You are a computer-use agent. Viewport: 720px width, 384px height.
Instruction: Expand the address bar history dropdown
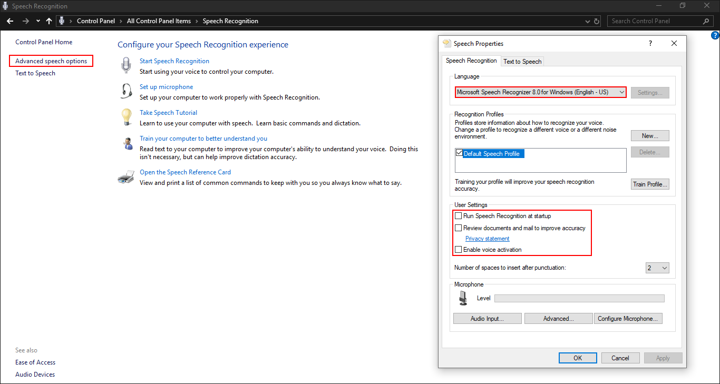[588, 21]
